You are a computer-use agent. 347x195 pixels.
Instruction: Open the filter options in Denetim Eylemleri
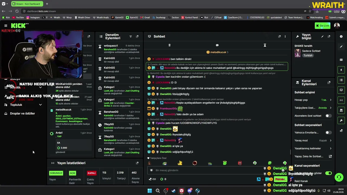130,36
